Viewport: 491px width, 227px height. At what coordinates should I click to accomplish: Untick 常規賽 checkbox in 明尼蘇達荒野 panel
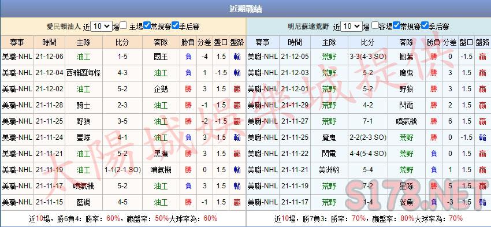point(397,25)
